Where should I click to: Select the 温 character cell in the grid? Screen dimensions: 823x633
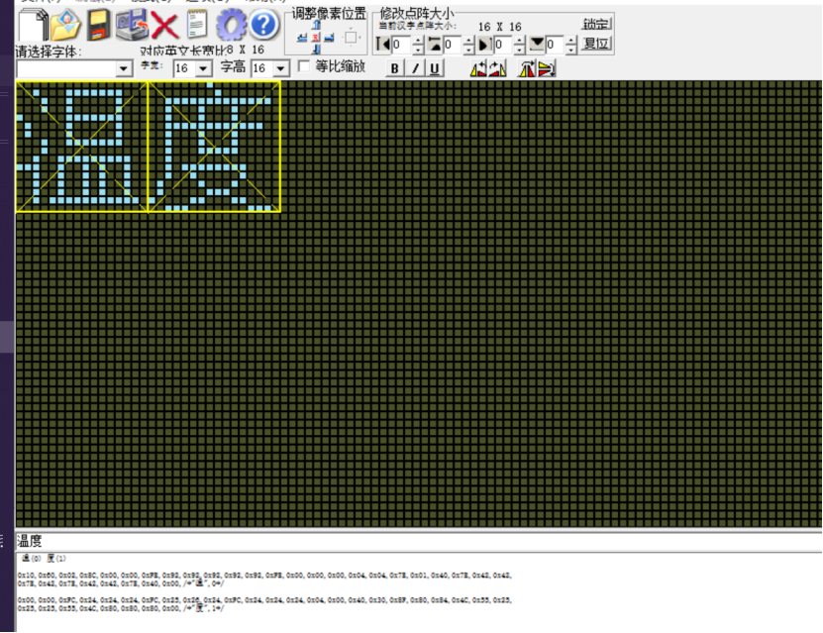click(82, 147)
